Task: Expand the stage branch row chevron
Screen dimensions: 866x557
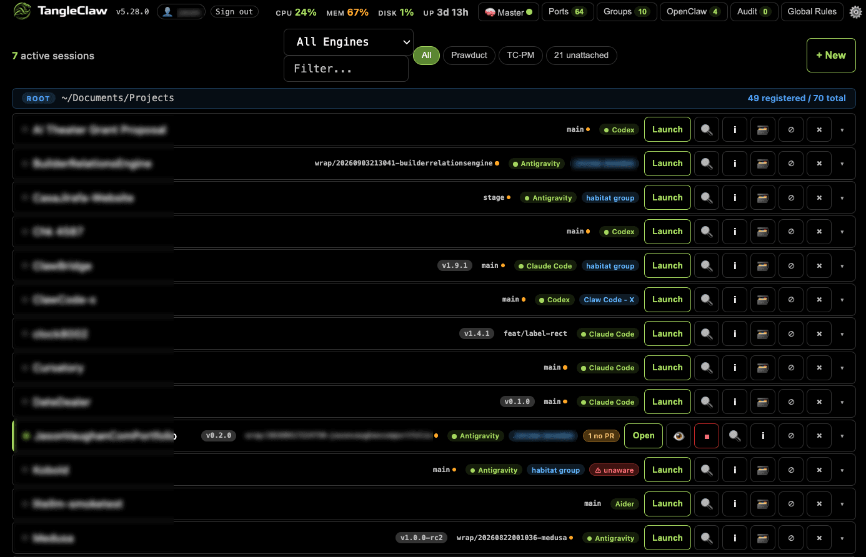Action: [842, 198]
